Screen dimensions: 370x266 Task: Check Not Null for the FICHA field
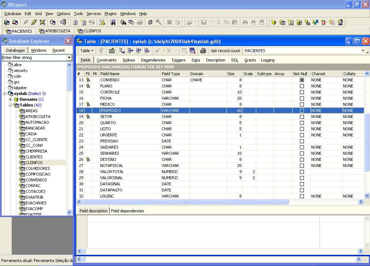point(302,98)
